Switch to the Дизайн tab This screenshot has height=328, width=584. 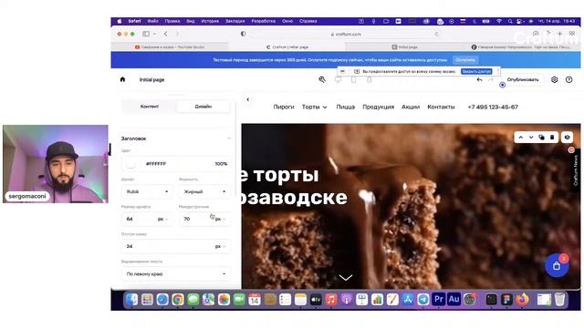pos(203,107)
